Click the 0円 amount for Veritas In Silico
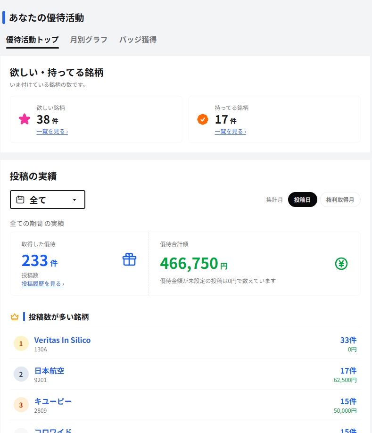Screen dimensions: 372x433 [x=352, y=350]
